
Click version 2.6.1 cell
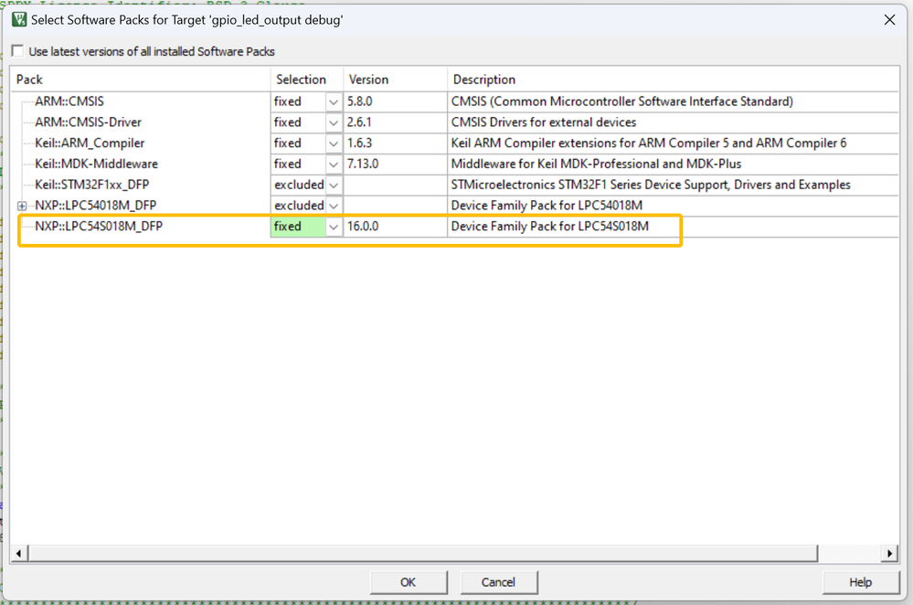(396, 122)
